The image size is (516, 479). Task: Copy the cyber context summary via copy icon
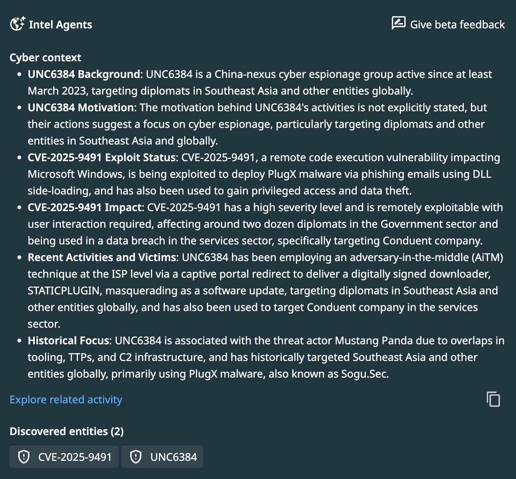click(x=493, y=399)
